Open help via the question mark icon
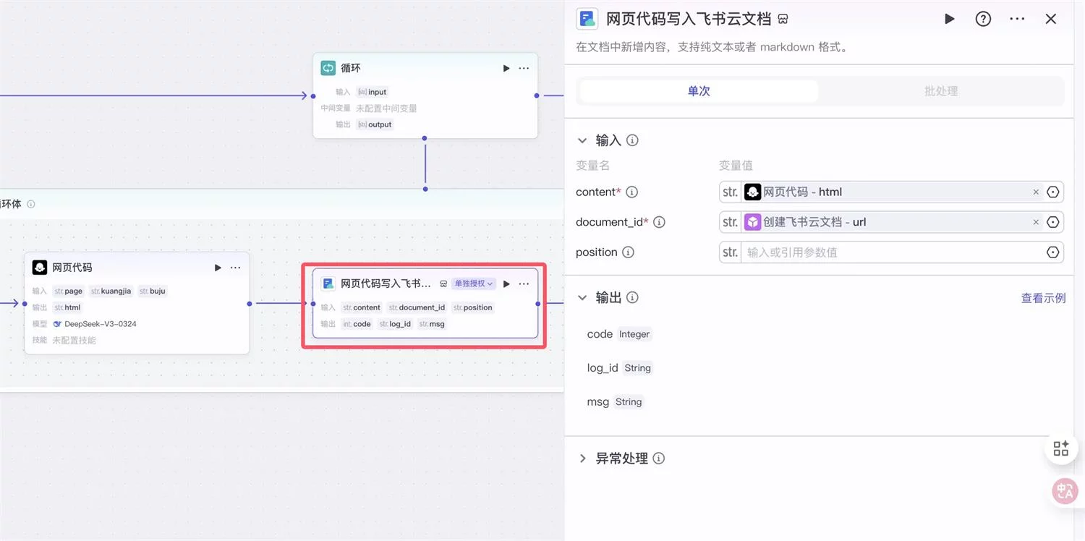 (983, 18)
